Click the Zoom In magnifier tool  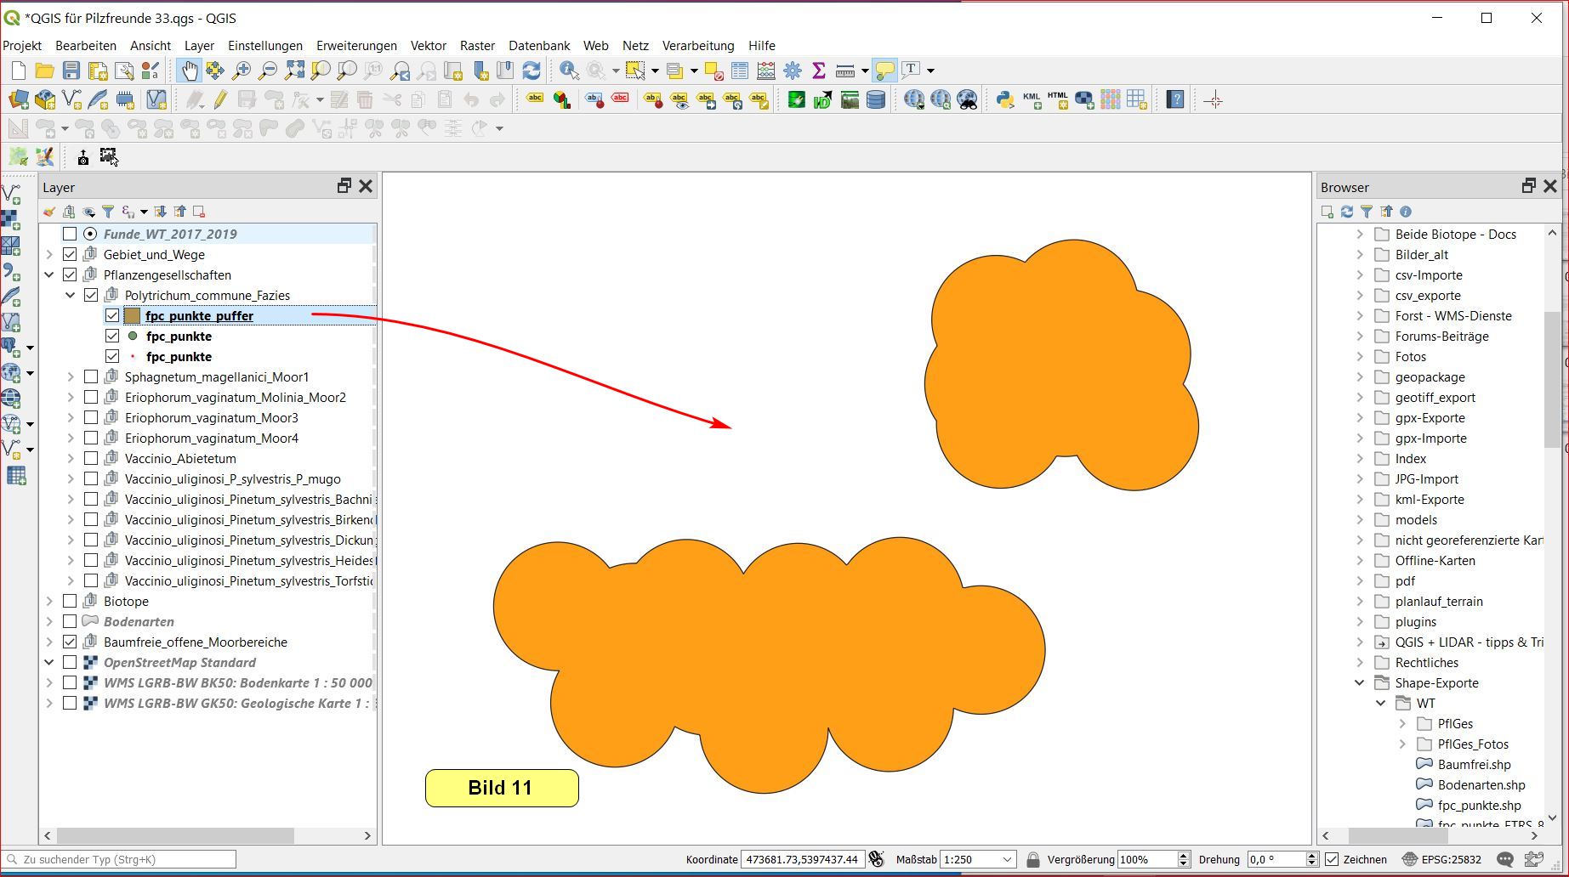tap(242, 71)
